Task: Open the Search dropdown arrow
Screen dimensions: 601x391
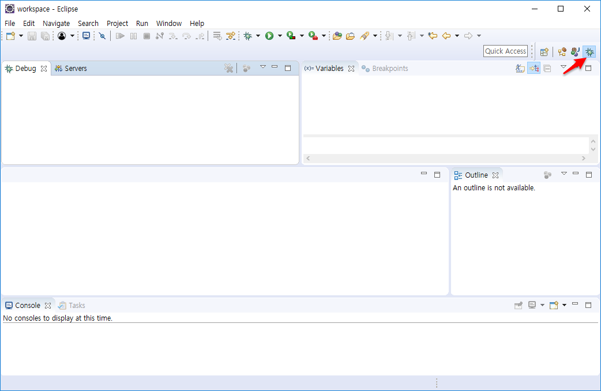Action: click(x=375, y=36)
